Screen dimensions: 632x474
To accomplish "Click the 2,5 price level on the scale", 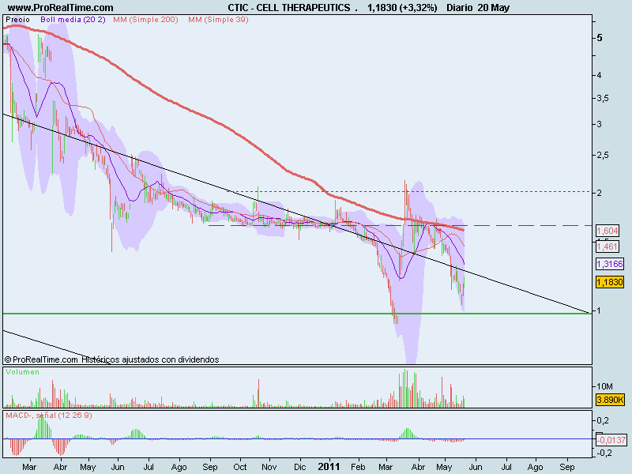I will [x=603, y=155].
